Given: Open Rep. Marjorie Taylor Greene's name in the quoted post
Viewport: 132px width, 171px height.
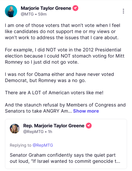Looking at the screenshot, I should (x=54, y=126).
